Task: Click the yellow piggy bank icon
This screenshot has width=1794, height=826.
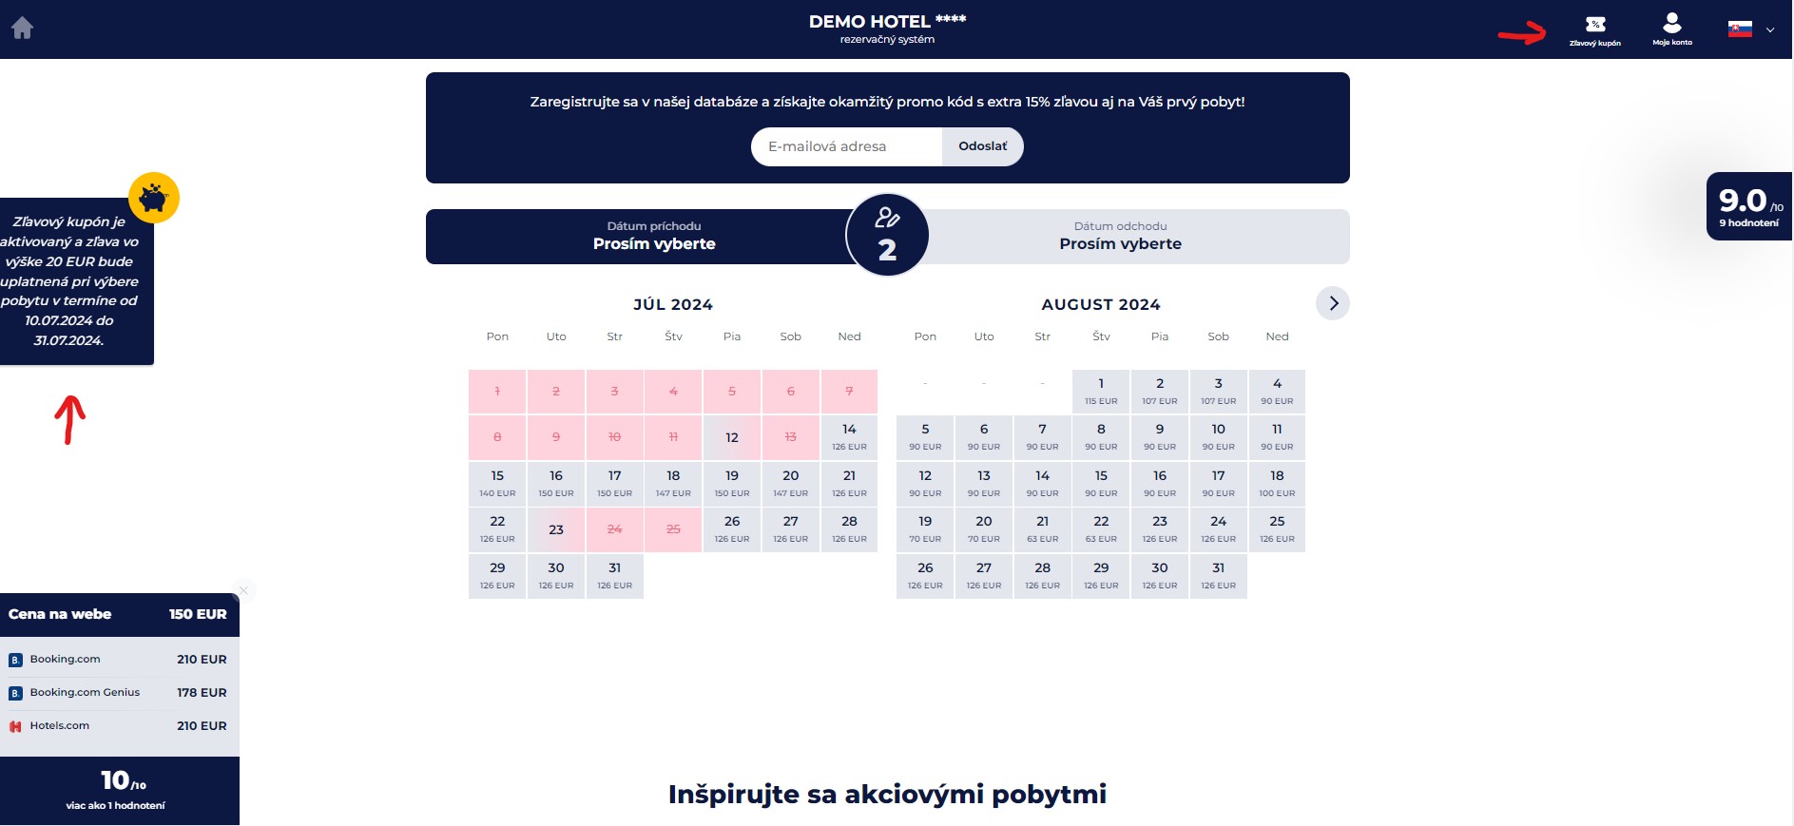Action: pyautogui.click(x=154, y=198)
